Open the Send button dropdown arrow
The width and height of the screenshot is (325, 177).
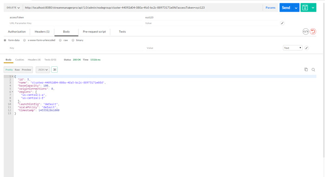(296, 8)
